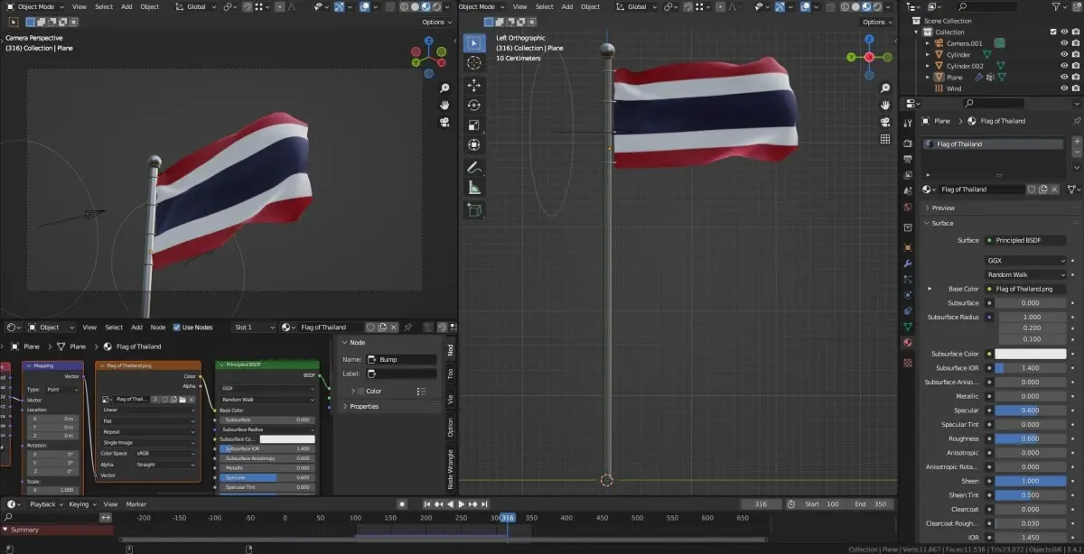
Task: Select Flag of Thailand in the material slot list
Action: click(x=994, y=143)
